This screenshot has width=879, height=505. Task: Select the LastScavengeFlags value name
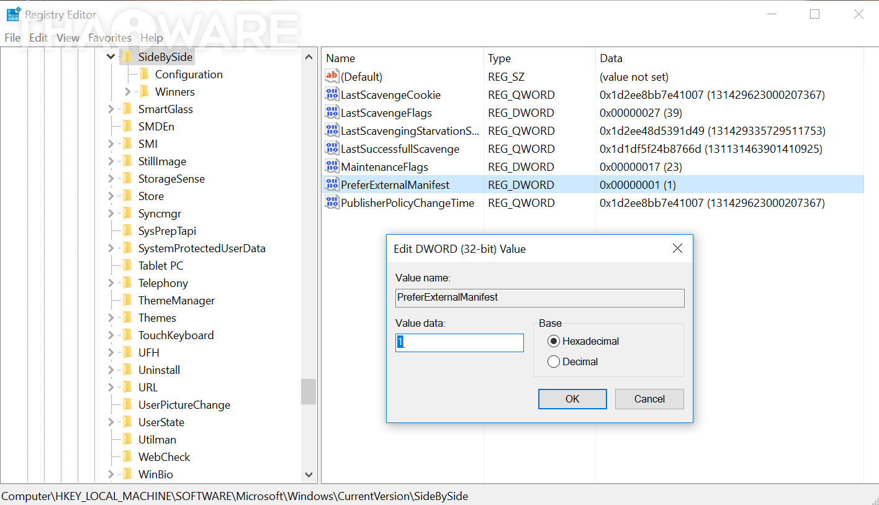tap(386, 113)
